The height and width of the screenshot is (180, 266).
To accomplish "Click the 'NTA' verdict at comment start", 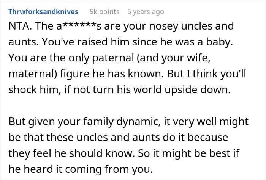I will click(17, 27).
